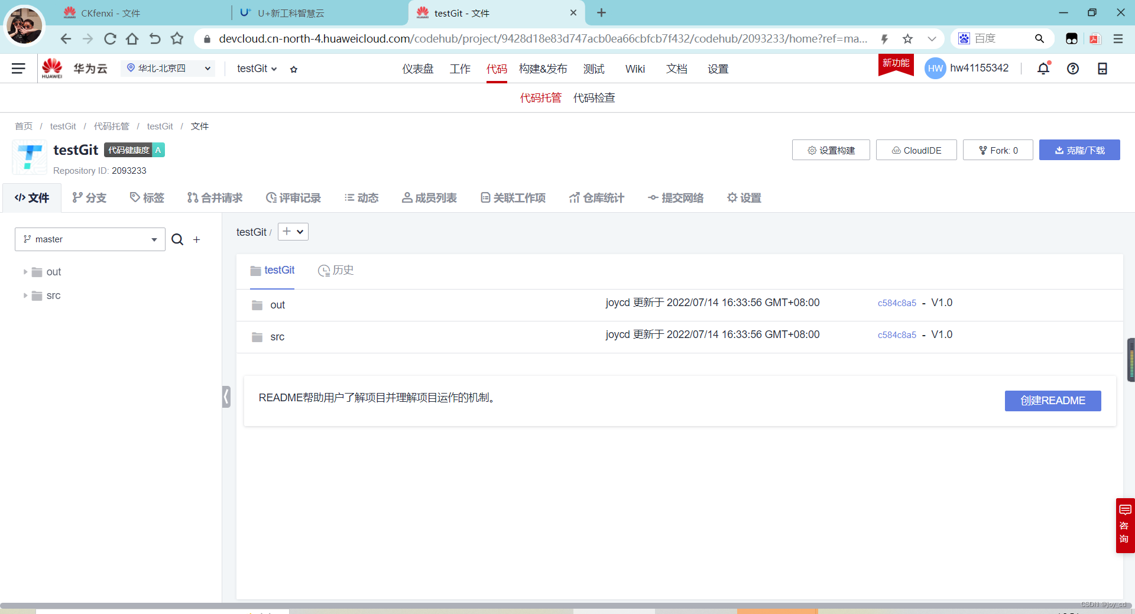Screen dimensions: 1135x614
Task: Click the 设置构建 button
Action: [x=831, y=150]
